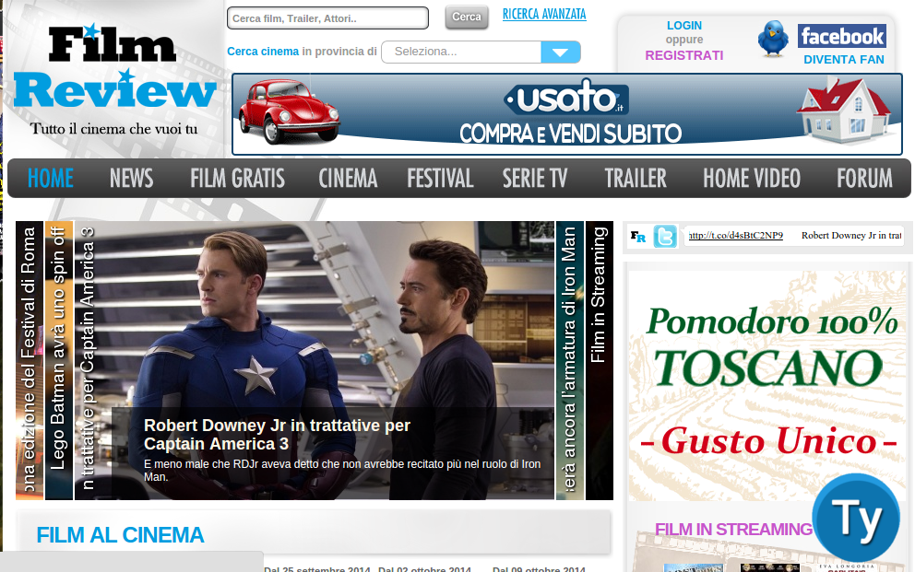This screenshot has width=915, height=572.
Task: Select the Dal 09 ottobre 2014 tab
Action: pos(539,568)
